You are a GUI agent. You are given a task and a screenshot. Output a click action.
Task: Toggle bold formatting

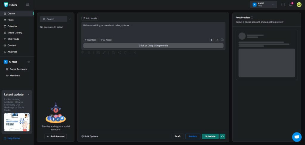click(211, 40)
